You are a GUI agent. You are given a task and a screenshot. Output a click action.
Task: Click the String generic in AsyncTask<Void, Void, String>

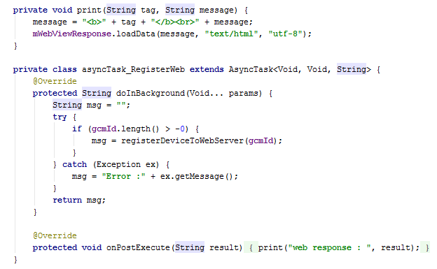coord(352,70)
